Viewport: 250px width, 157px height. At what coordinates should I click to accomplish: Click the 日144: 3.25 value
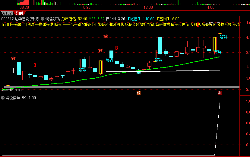coord(116,19)
